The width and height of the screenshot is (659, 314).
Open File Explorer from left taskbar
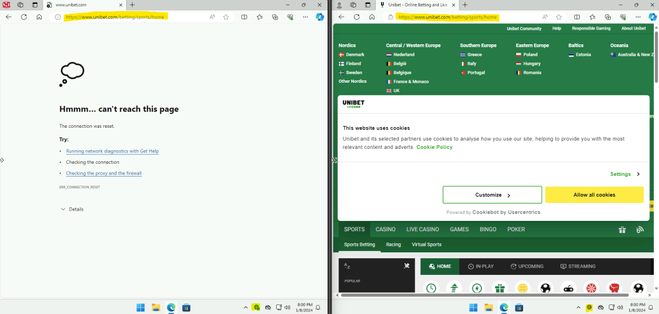coord(156,308)
